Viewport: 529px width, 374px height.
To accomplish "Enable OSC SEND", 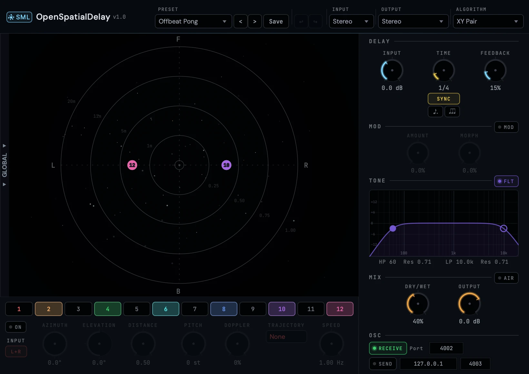I will point(383,364).
